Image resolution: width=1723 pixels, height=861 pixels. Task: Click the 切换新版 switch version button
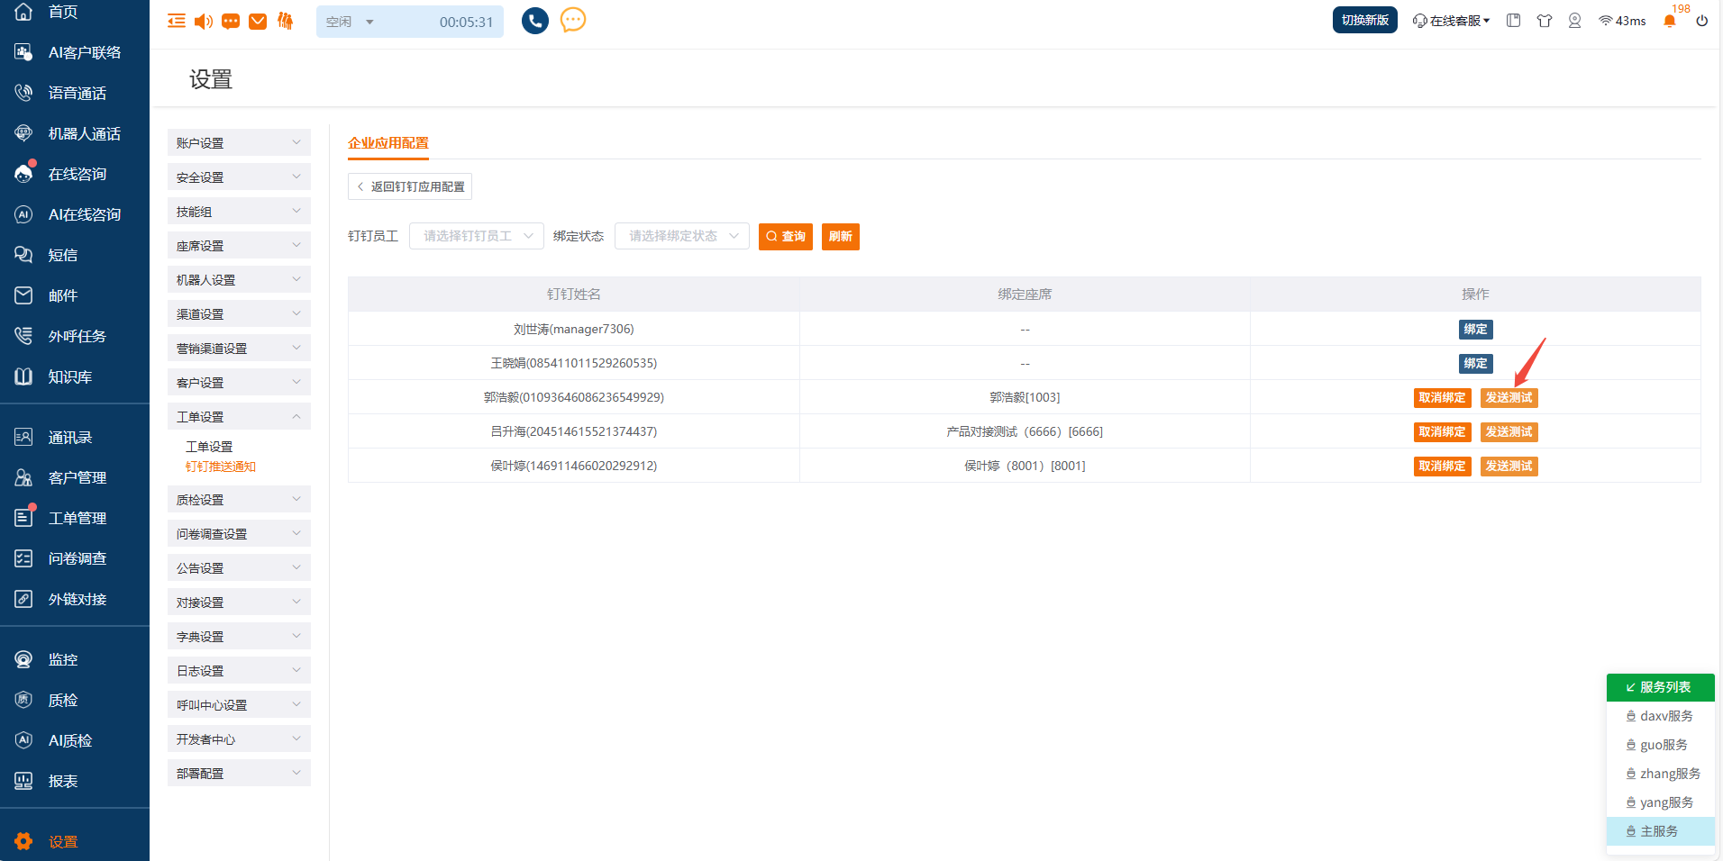1365,20
